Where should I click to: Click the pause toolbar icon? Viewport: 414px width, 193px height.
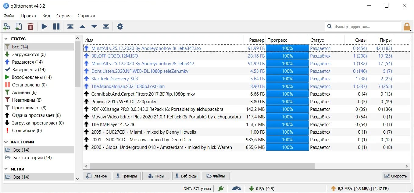click(56, 26)
